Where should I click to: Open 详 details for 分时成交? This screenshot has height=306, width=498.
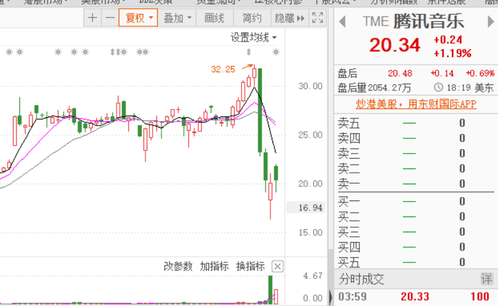click(486, 279)
